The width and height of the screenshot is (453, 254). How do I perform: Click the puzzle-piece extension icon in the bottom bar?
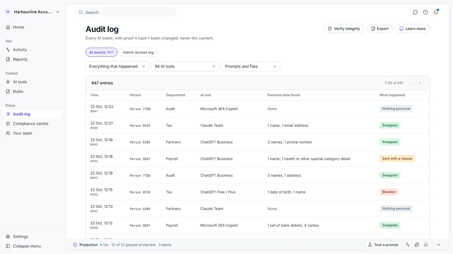click(x=417, y=245)
